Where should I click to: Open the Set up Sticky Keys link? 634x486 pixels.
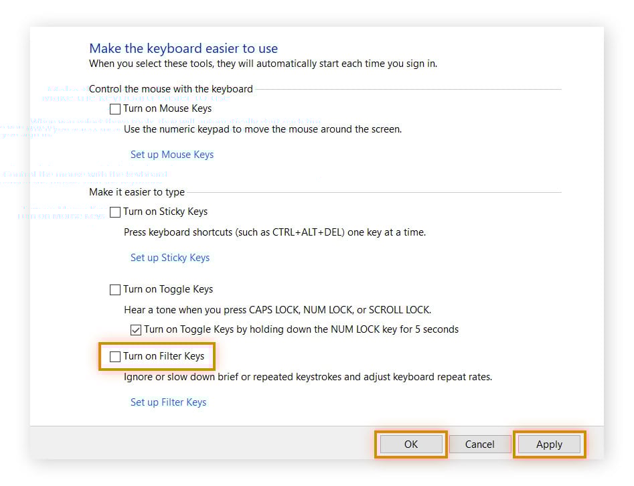coord(170,258)
